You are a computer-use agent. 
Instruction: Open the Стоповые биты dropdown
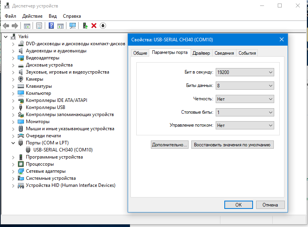click(245, 113)
